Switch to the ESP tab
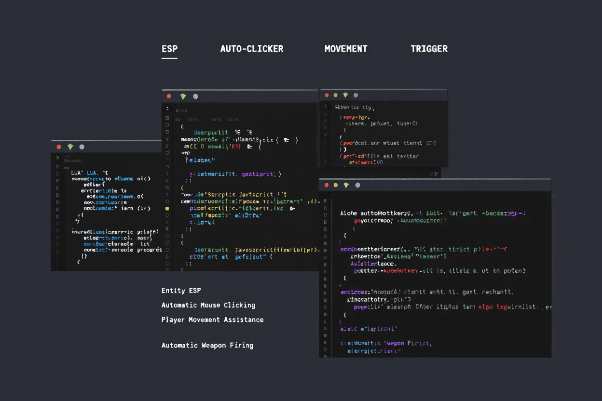 click(x=169, y=49)
